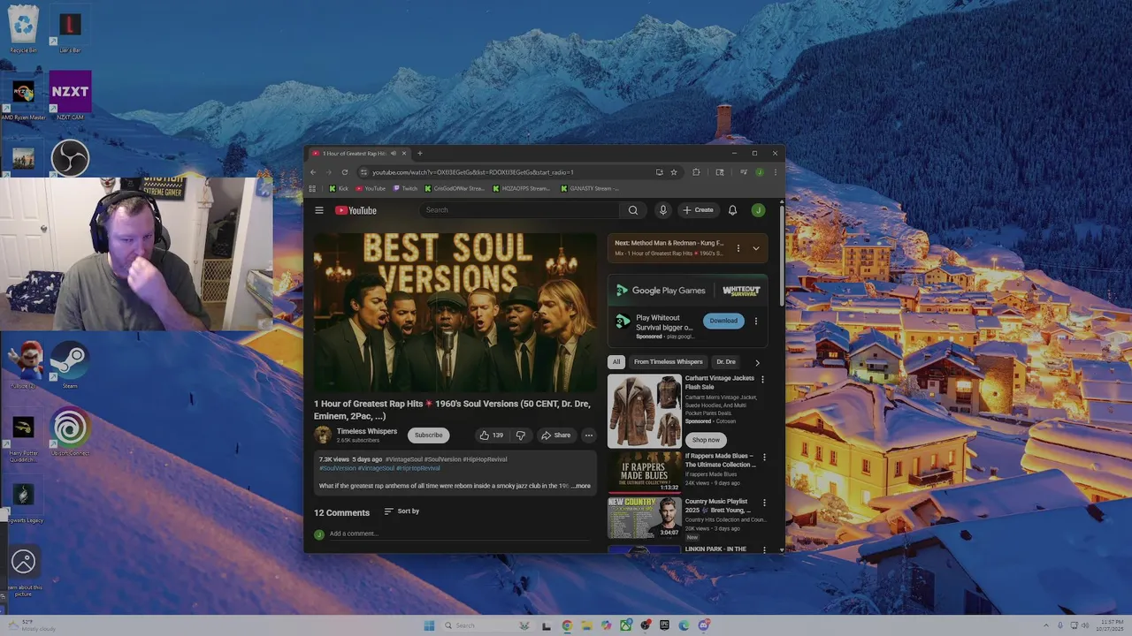The width and height of the screenshot is (1132, 636).
Task: Mute tab via speaker icon
Action: click(394, 154)
